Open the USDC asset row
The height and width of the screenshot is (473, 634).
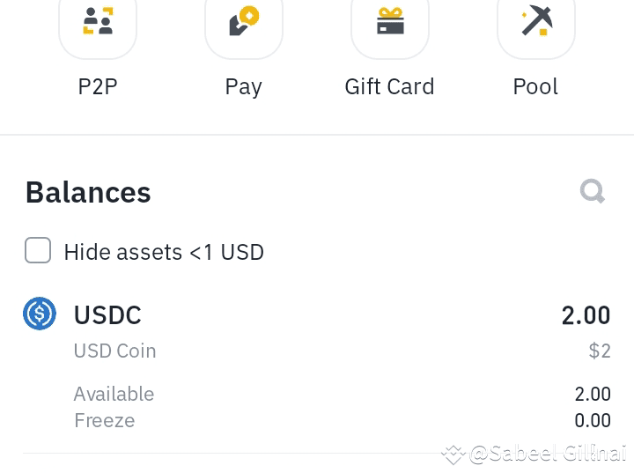coord(317,364)
